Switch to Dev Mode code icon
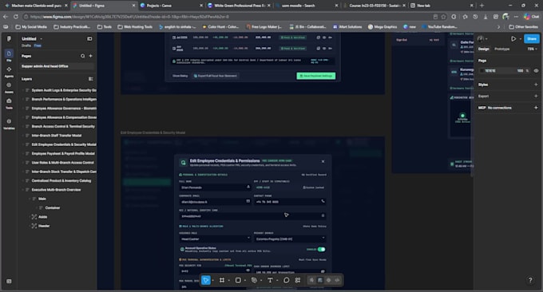The image size is (543, 292). pyautogui.click(x=337, y=280)
